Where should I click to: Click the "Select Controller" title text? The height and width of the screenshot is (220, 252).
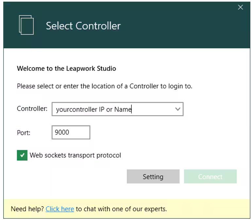[x=83, y=26]
